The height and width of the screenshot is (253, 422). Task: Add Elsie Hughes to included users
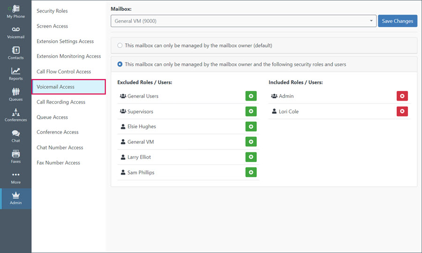251,126
